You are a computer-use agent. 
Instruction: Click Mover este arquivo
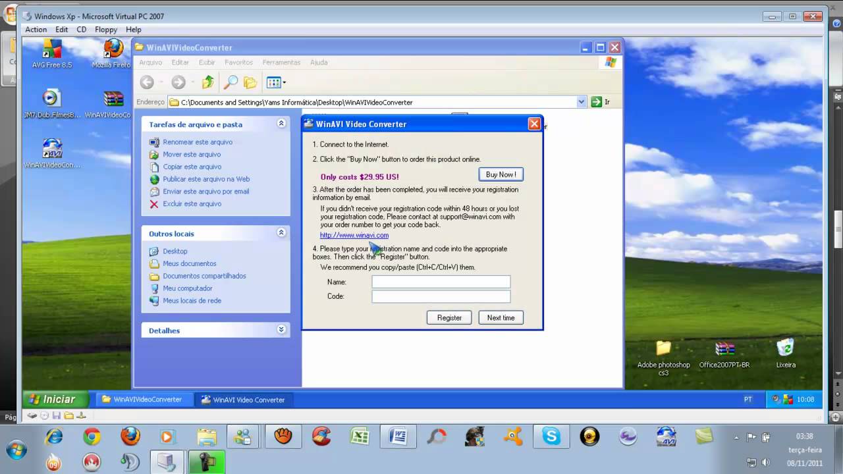[x=192, y=155]
